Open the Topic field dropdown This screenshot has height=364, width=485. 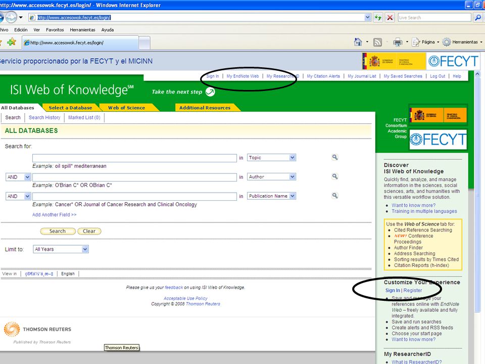click(293, 158)
